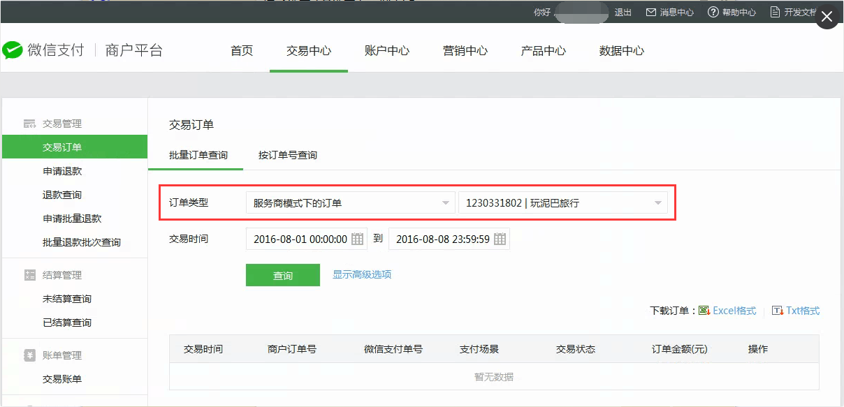Click the 退出 logout link
Viewport: 844px width, 407px height.
[x=623, y=13]
